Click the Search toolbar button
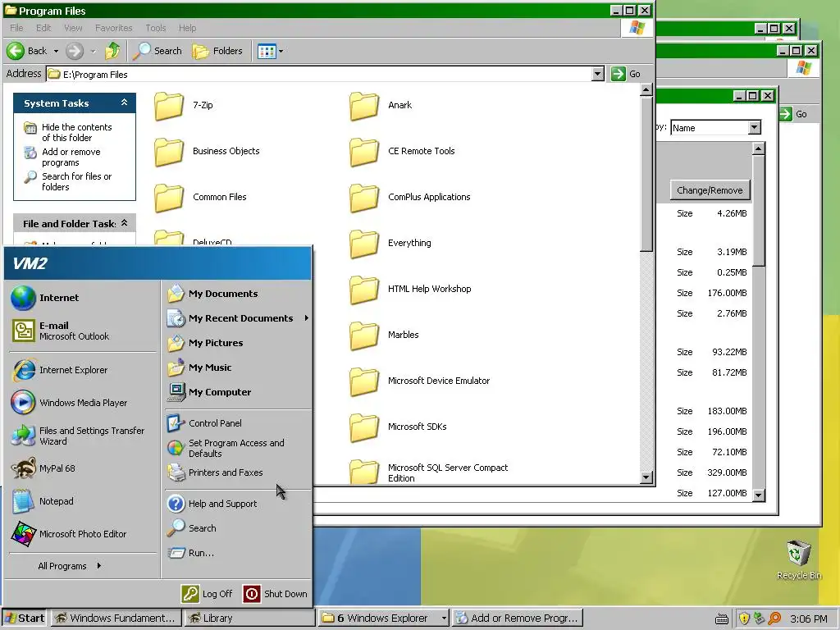 157,51
